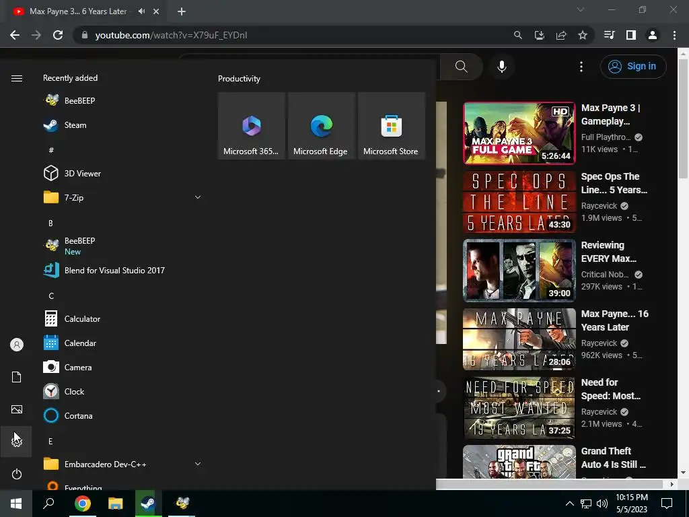This screenshot has width=689, height=517.
Task: Switch to BeeBEEP in taskbar
Action: [182, 504]
